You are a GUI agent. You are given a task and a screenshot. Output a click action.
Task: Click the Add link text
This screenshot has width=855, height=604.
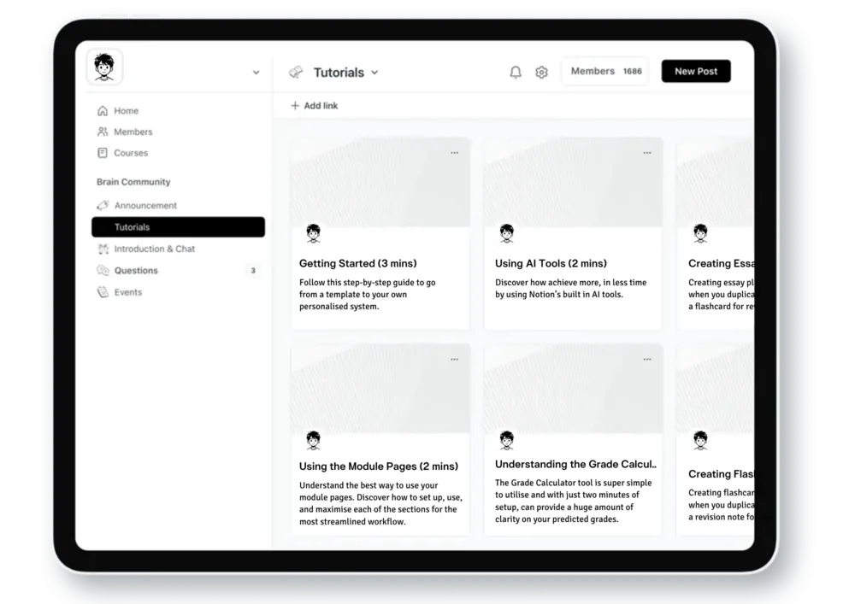click(x=321, y=106)
